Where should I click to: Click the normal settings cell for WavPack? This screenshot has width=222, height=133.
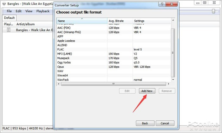tap(138, 80)
